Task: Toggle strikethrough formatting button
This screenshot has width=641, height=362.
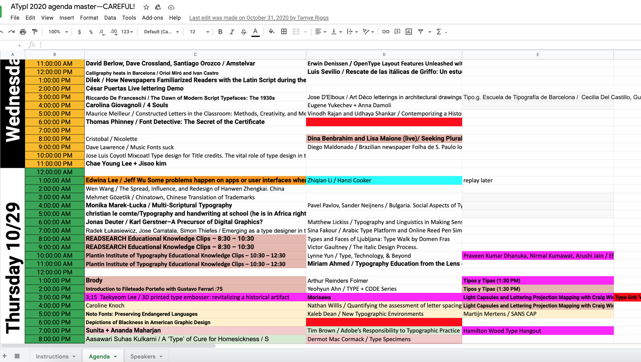Action: 244,32
